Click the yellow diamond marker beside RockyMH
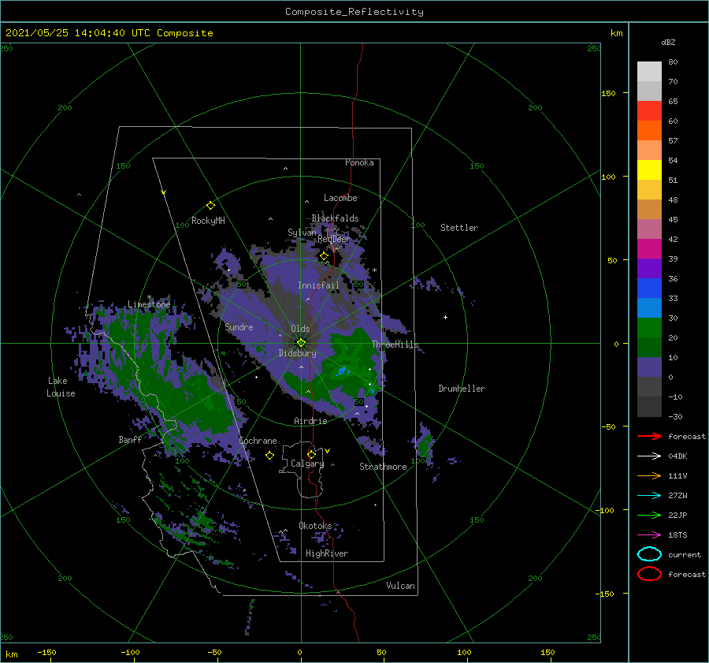 click(210, 206)
